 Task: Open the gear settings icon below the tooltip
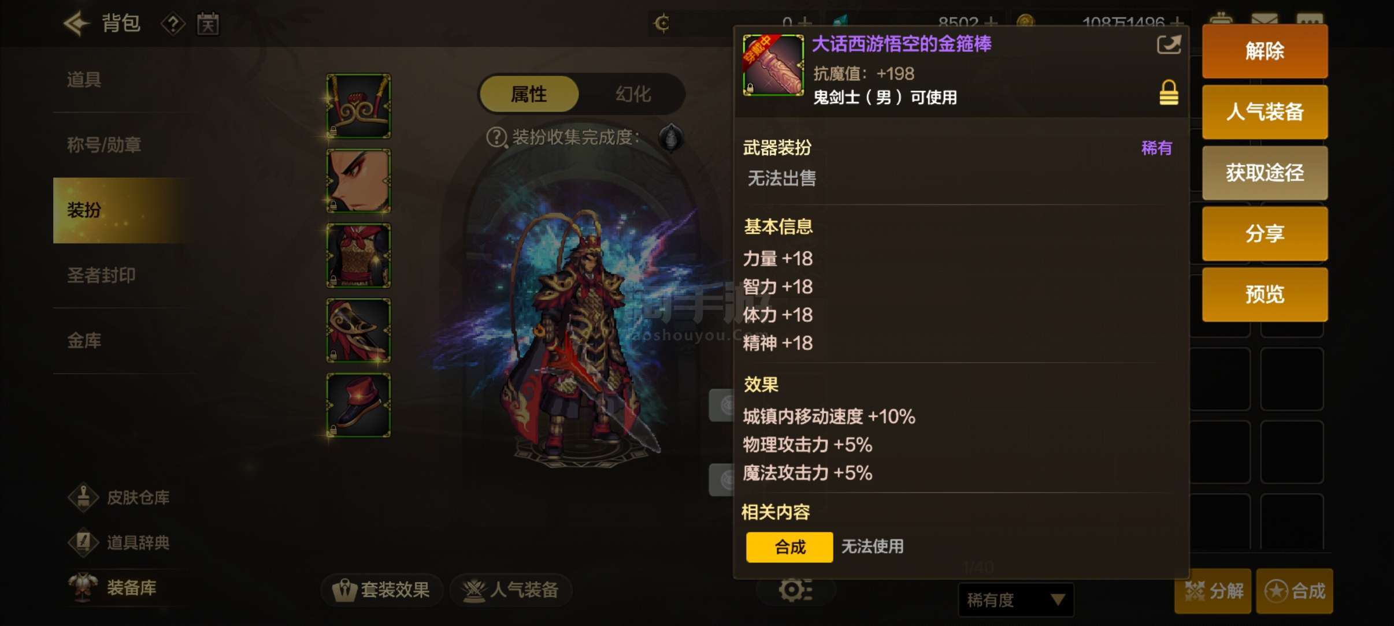point(795,590)
